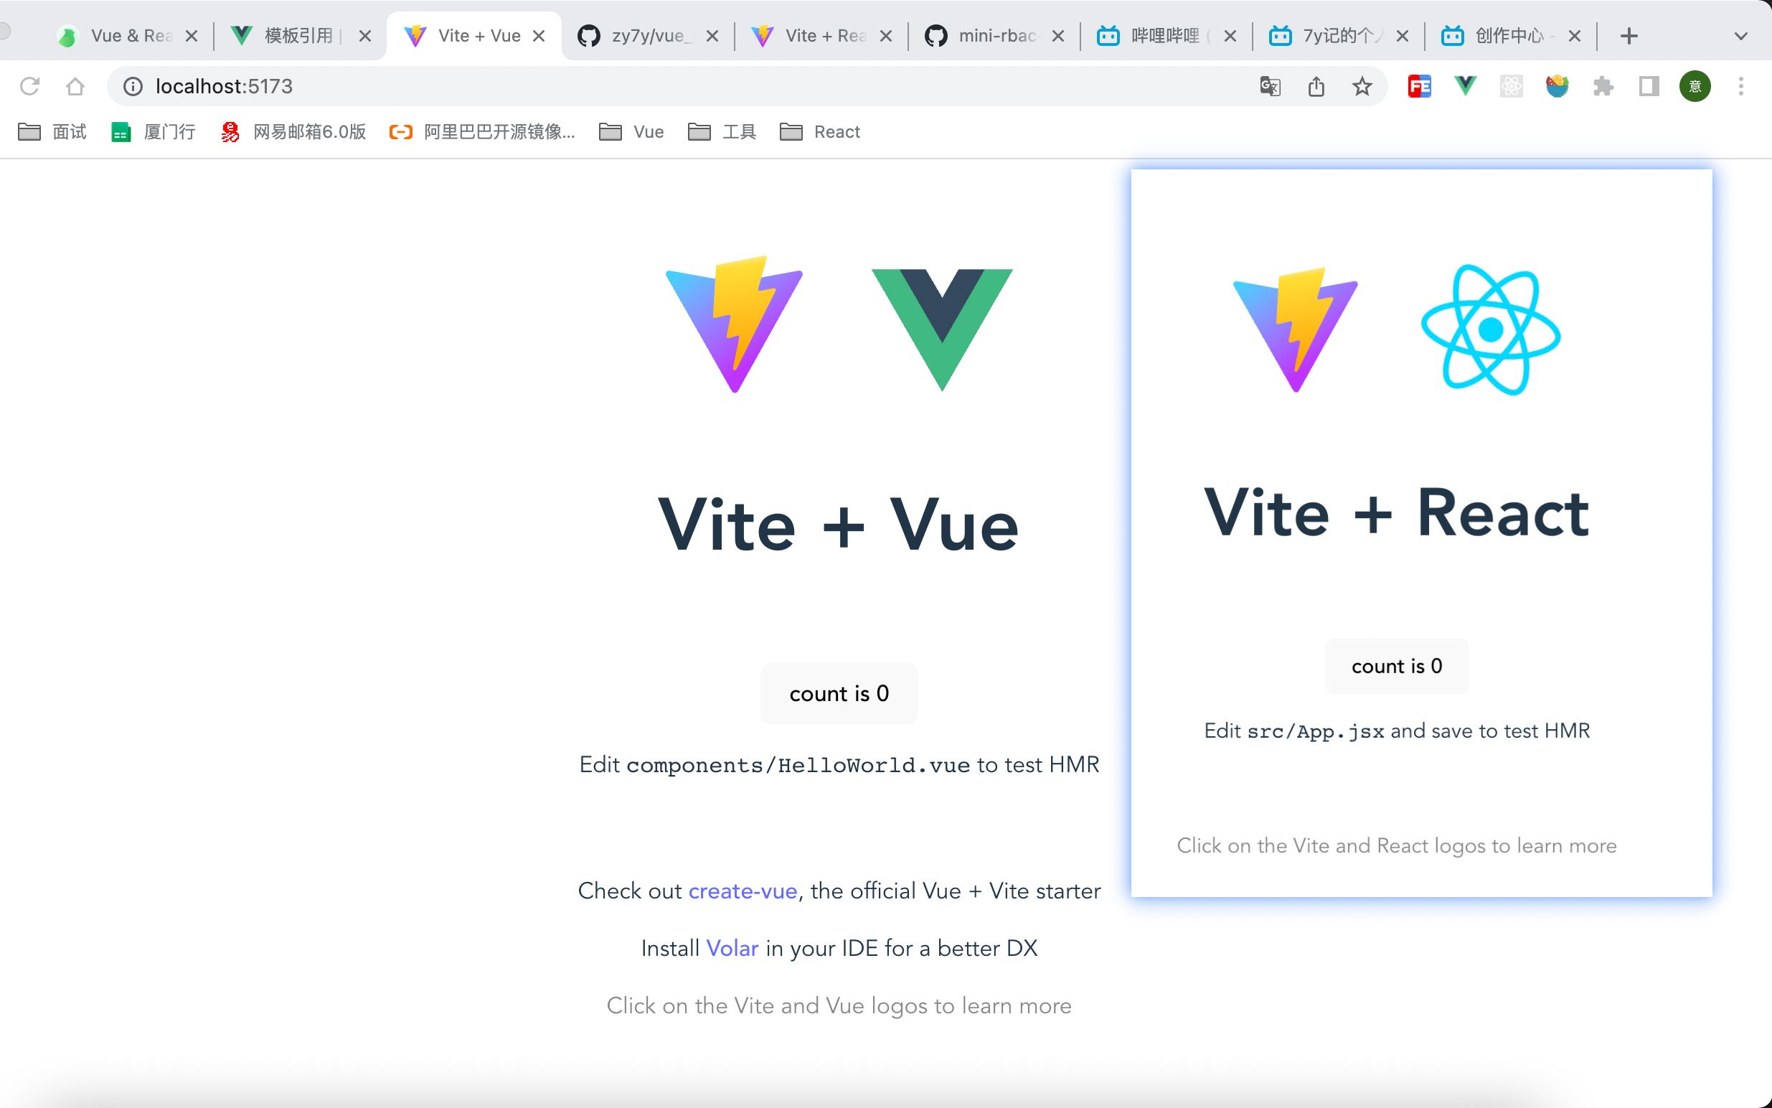The height and width of the screenshot is (1108, 1772).
Task: Click the 'count is 0' button on React panel
Action: click(1395, 665)
